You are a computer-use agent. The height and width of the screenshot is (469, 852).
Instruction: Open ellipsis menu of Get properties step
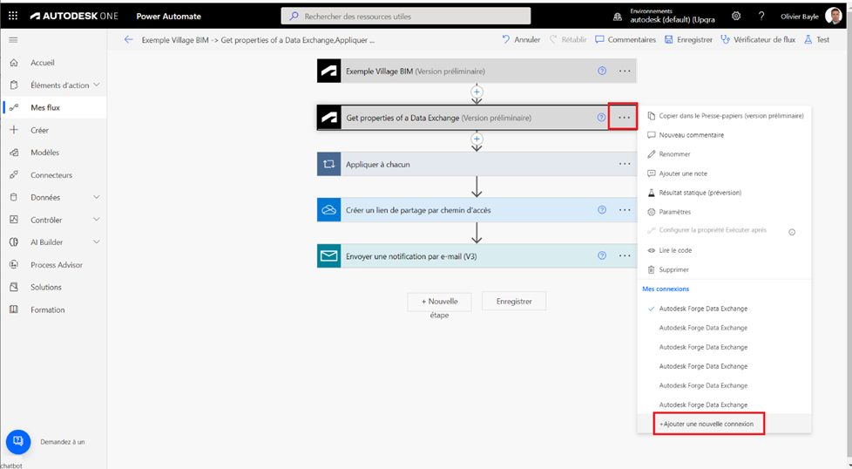623,118
